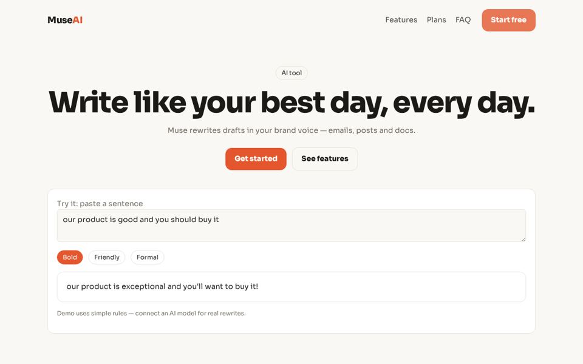
Task: Click the See features button
Action: [325, 159]
